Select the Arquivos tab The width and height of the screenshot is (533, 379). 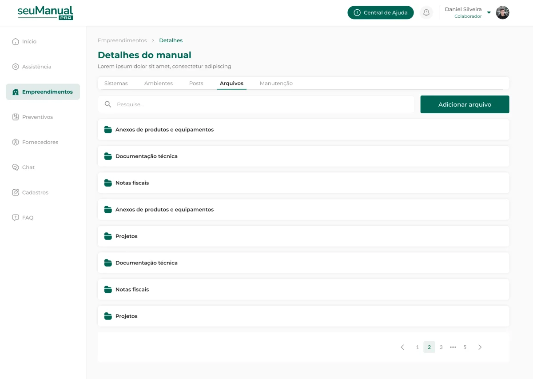point(231,83)
